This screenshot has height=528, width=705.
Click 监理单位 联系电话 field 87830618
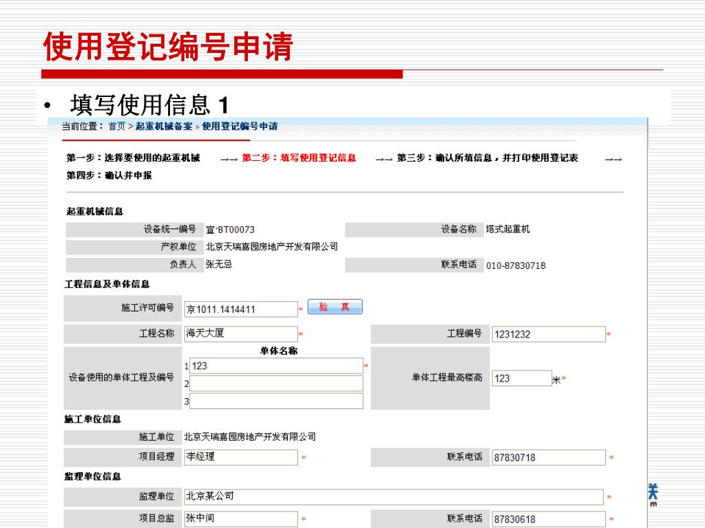pyautogui.click(x=549, y=519)
